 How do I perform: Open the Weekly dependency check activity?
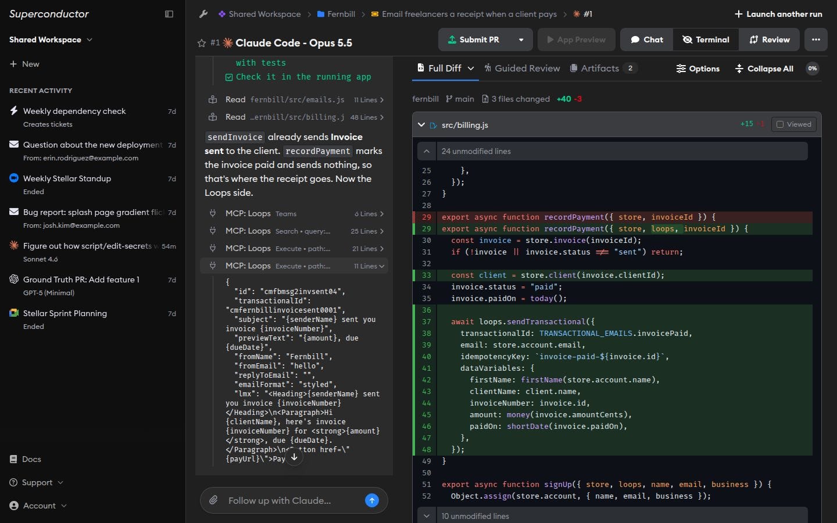tap(93, 117)
